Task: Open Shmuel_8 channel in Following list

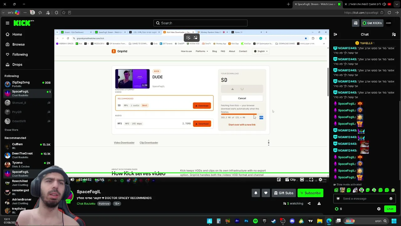Action: (27, 103)
